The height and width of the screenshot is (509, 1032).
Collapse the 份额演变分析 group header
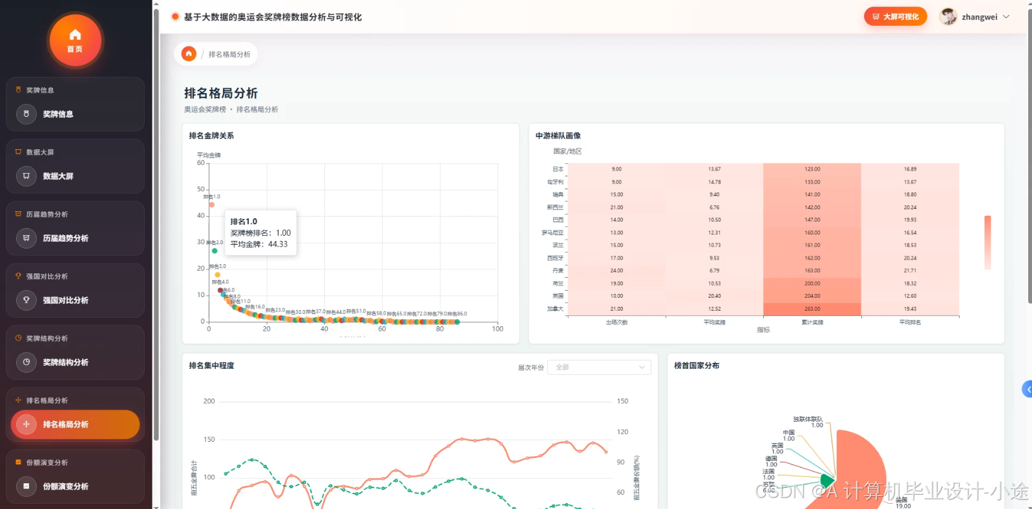(75, 462)
